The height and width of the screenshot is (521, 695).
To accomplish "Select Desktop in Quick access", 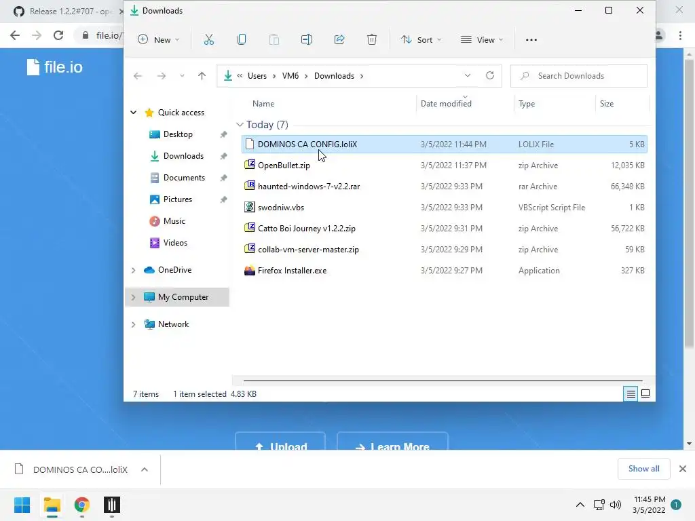I will [x=177, y=134].
